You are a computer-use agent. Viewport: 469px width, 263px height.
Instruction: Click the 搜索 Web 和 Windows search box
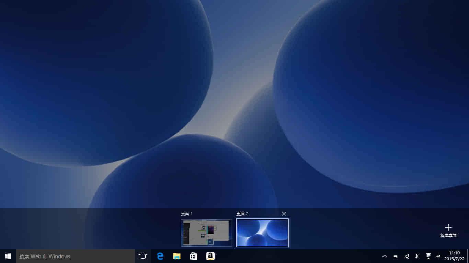pos(76,256)
